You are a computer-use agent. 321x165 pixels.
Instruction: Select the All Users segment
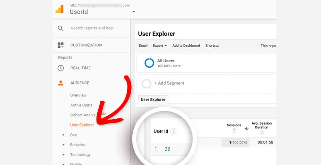(206, 63)
